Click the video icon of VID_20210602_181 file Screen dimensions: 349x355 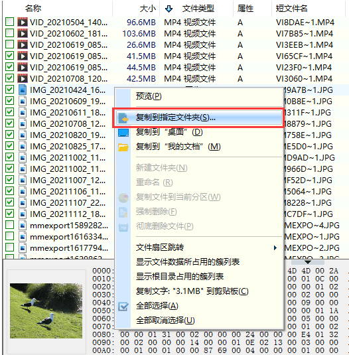click(x=23, y=33)
